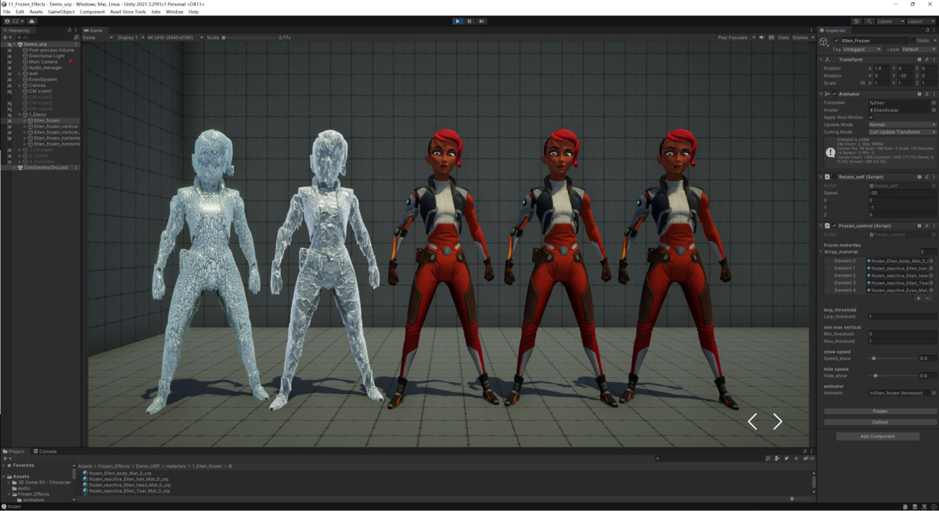The image size is (939, 511).
Task: Open the GameObject menu
Action: click(x=61, y=12)
